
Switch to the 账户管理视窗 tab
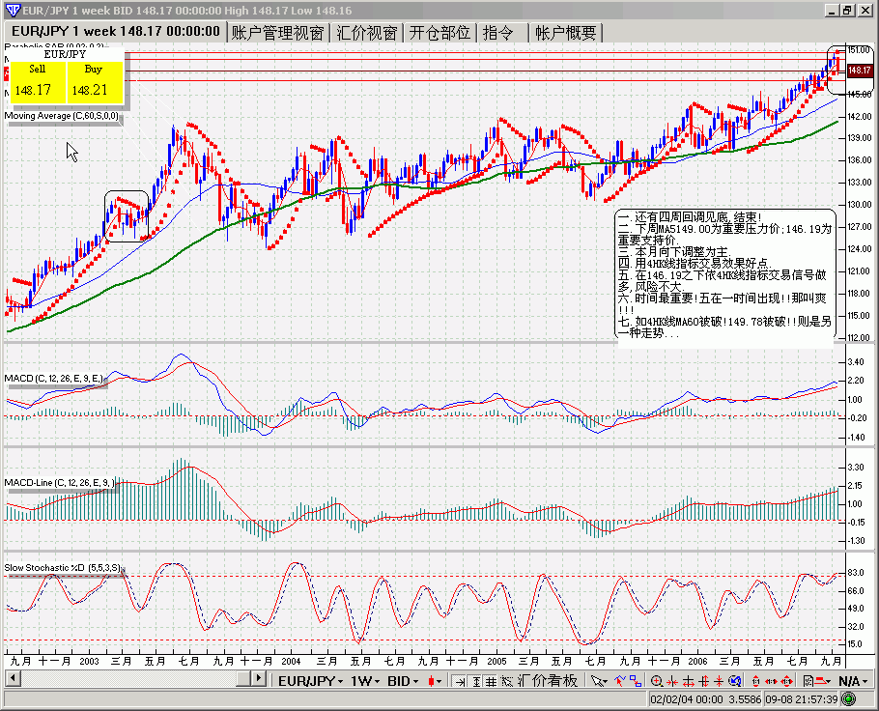(277, 33)
